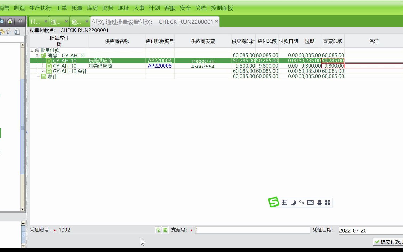Click the folder icon of 编号: GY-AH-10
Image resolution: width=403 pixels, height=252 pixels.
tap(44, 56)
